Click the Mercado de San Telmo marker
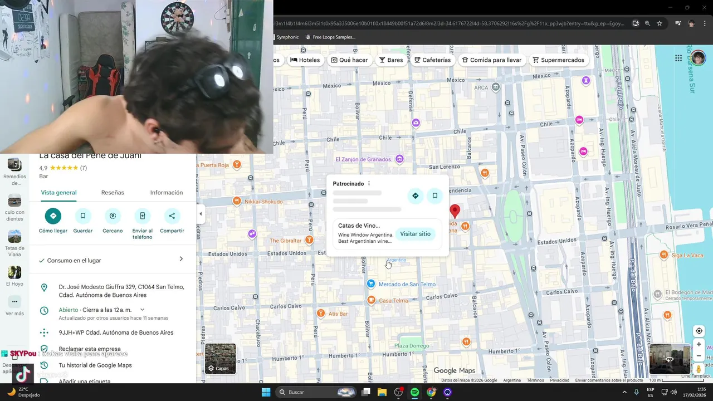Screen dimensions: 713x401 (x=371, y=284)
